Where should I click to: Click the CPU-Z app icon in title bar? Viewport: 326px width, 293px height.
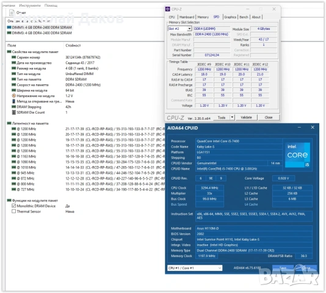[167, 9]
